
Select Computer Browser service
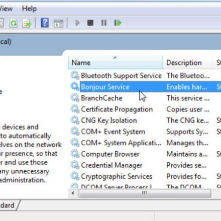tap(146, 154)
